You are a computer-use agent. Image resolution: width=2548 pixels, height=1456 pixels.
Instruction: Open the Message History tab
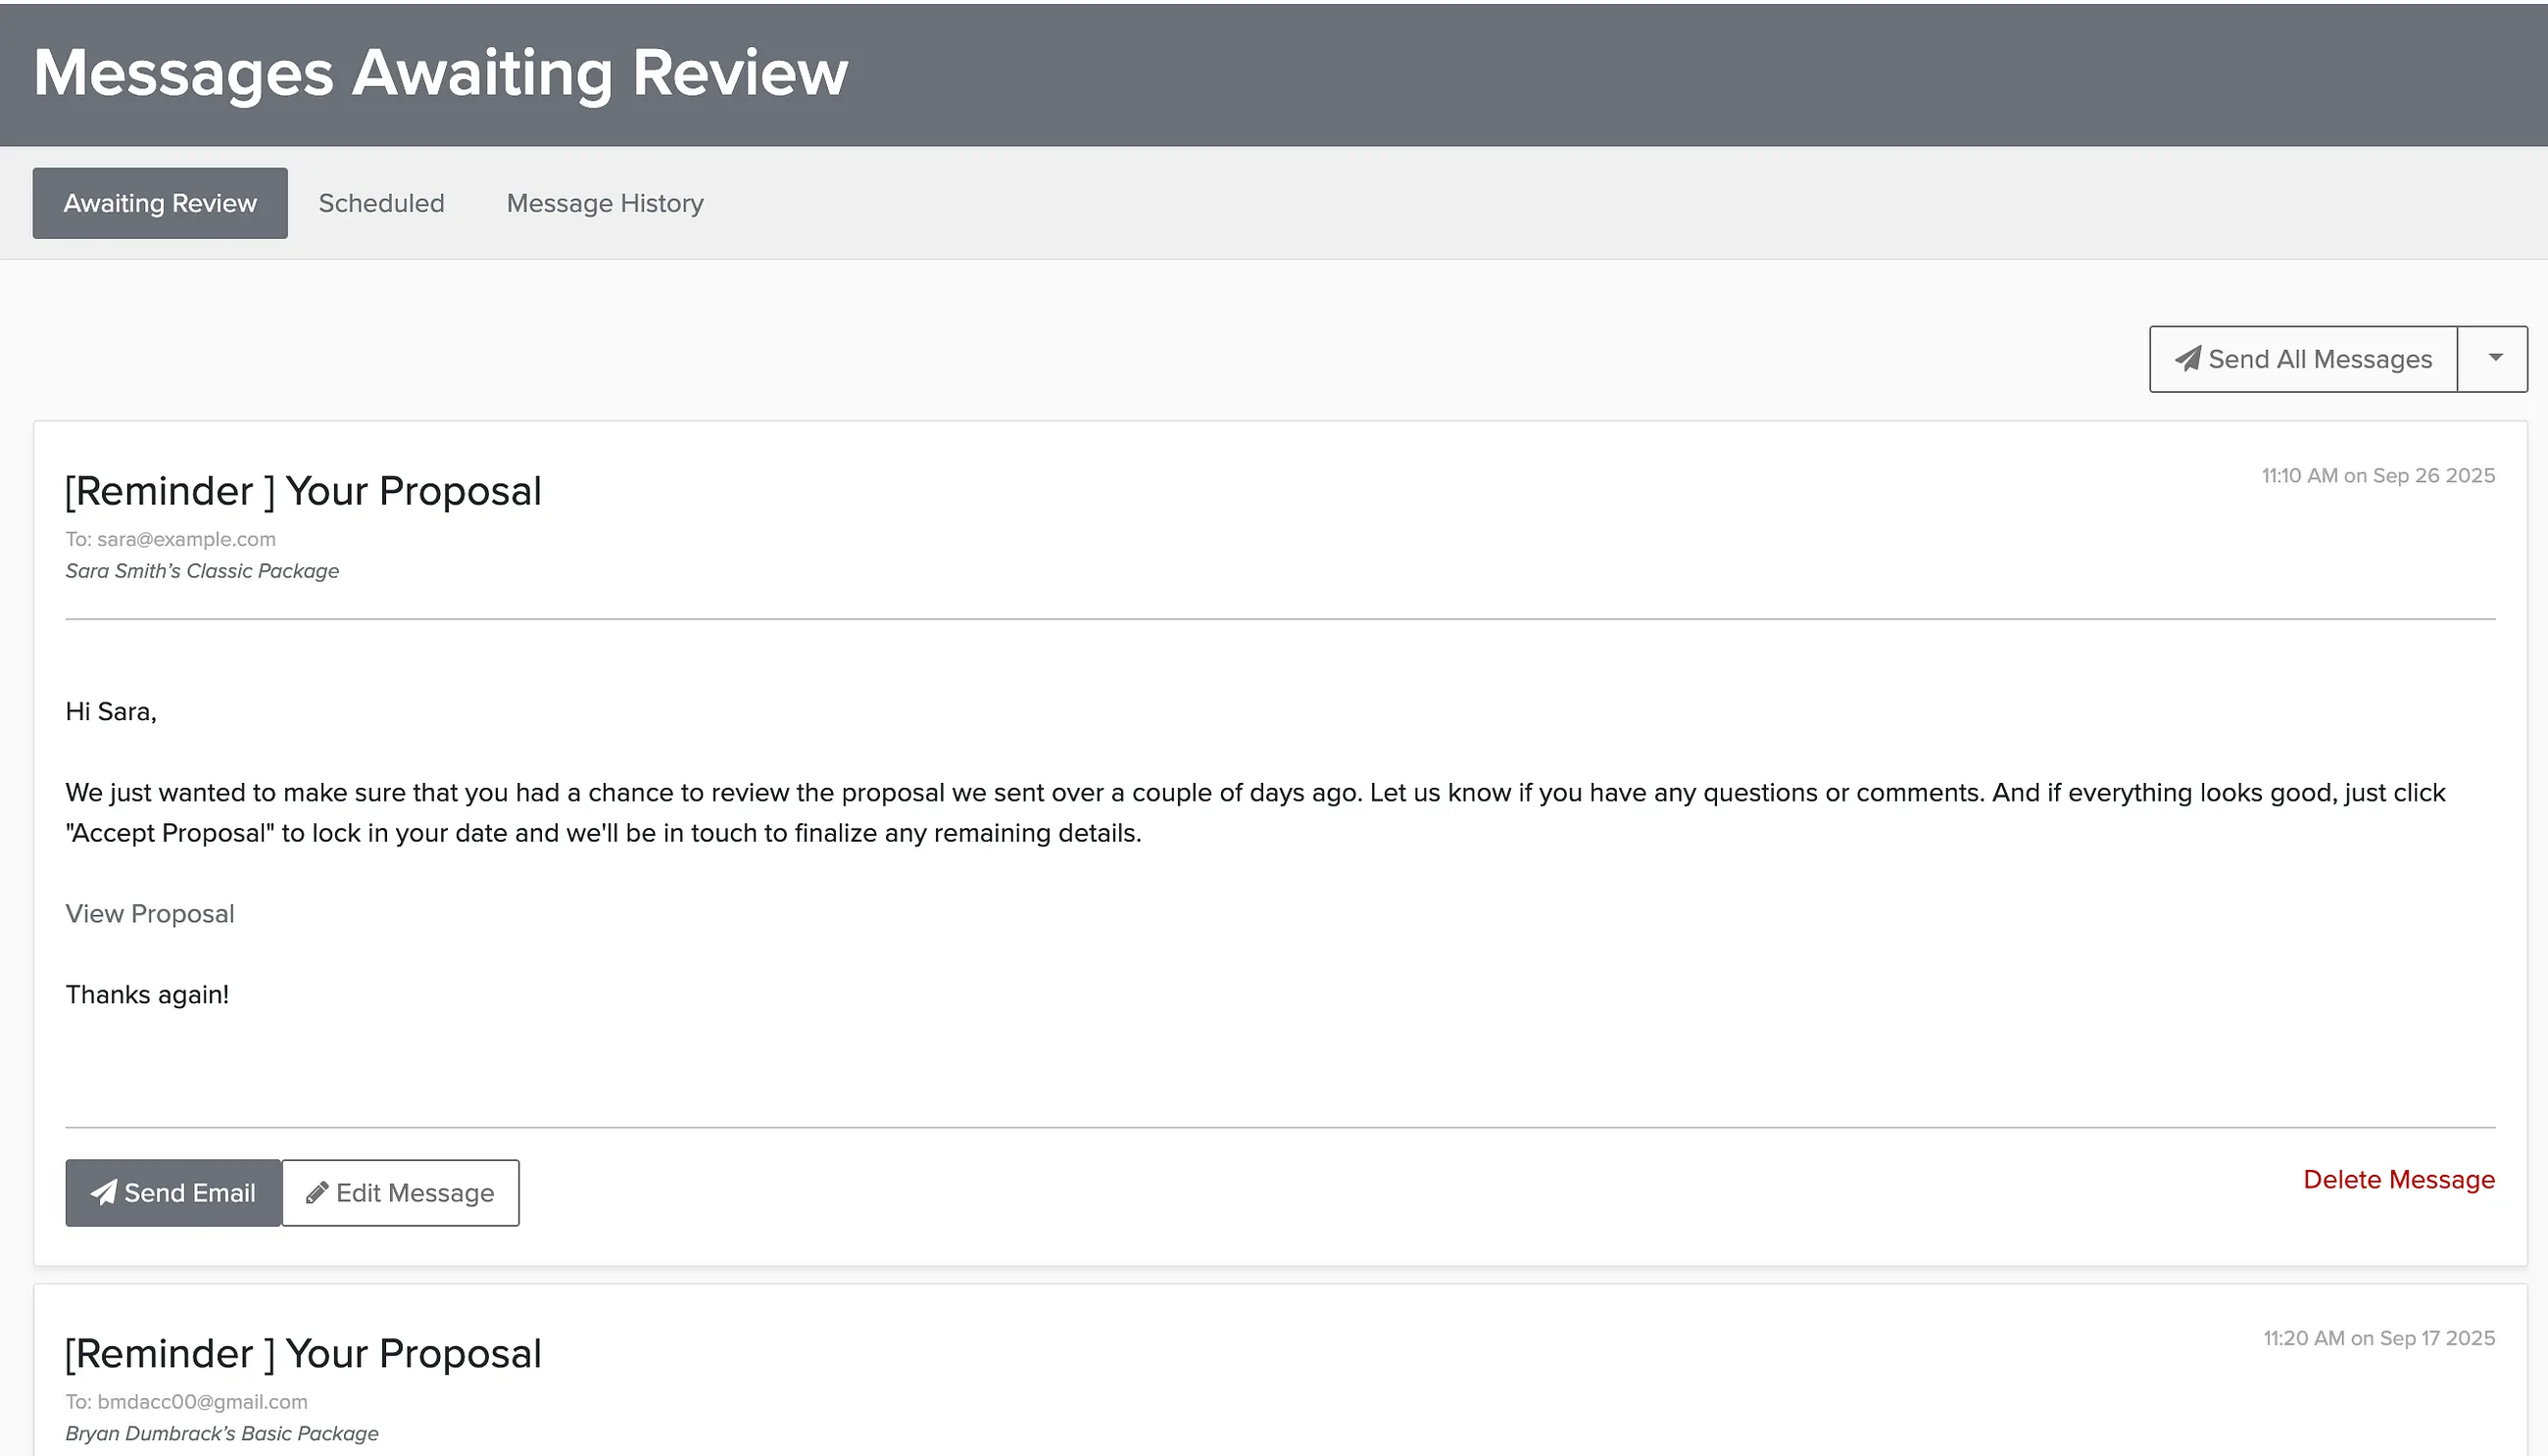605,203
